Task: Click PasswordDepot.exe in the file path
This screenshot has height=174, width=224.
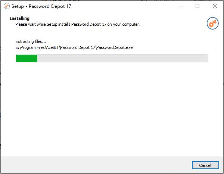Action: pyautogui.click(x=115, y=47)
